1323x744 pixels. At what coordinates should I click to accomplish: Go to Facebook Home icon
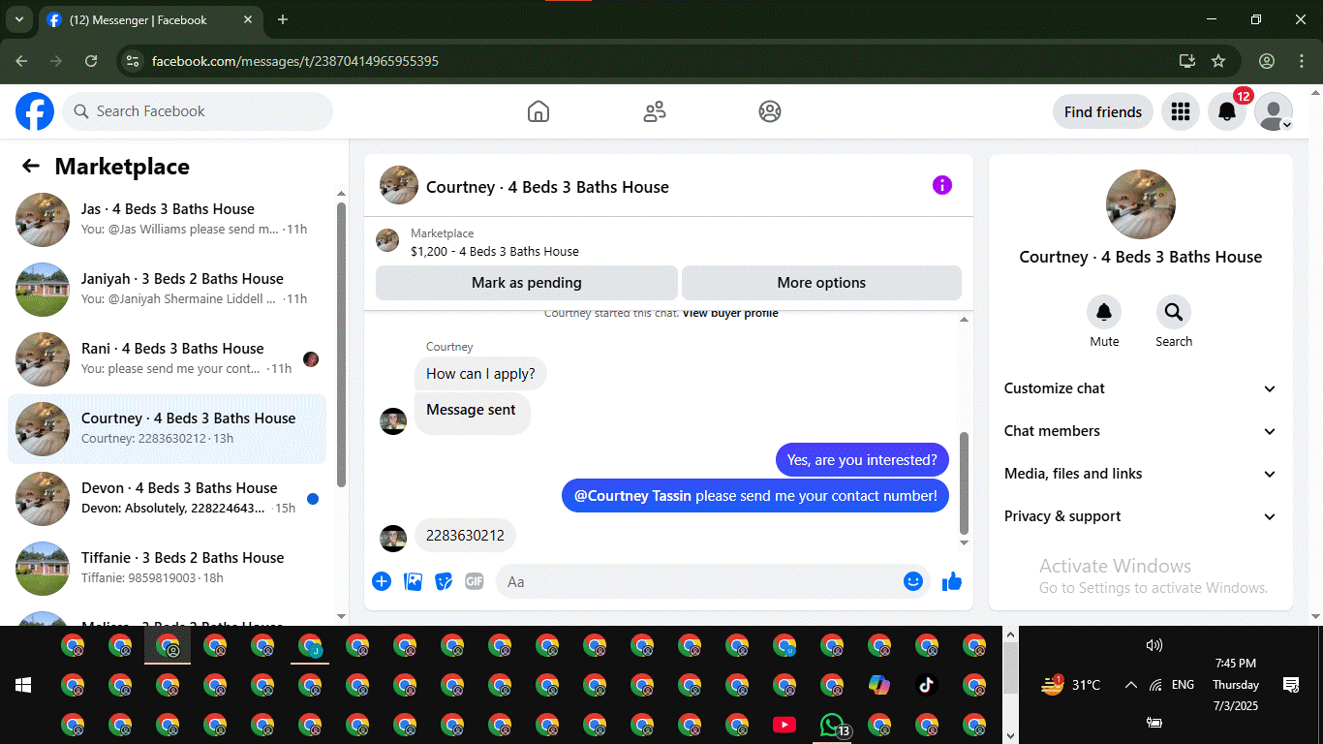pyautogui.click(x=538, y=111)
